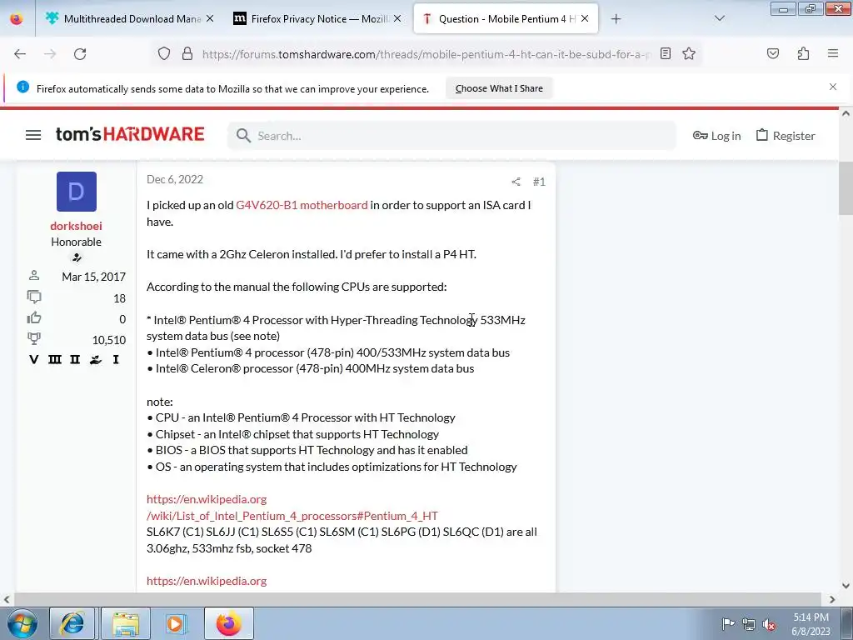Click the II badge under user stats
This screenshot has width=853, height=640.
click(75, 360)
